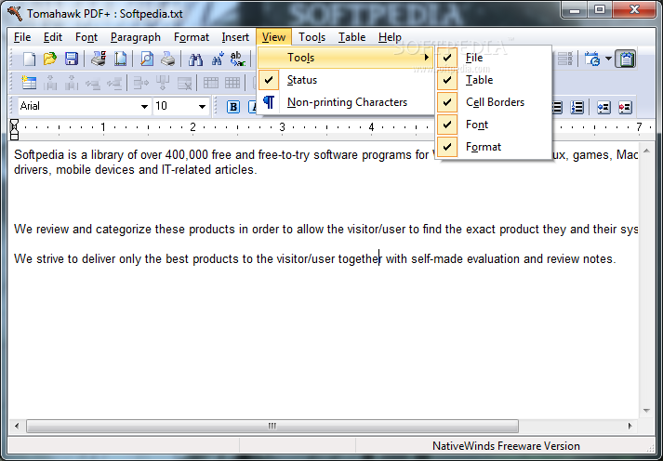Viewport: 663px width, 461px height.
Task: Toggle the Status bar in View menu
Action: 346,80
